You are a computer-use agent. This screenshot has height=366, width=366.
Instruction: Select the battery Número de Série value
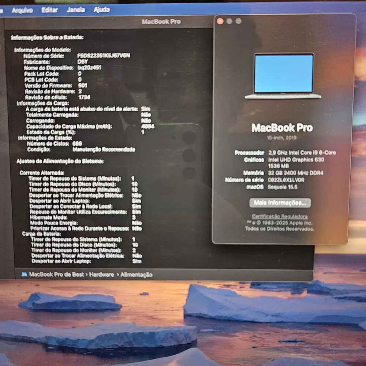click(104, 56)
